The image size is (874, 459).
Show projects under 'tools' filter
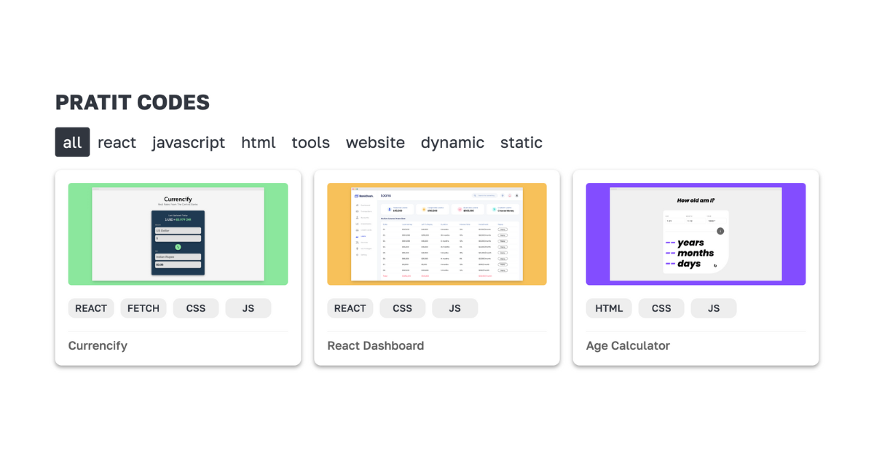coord(311,142)
